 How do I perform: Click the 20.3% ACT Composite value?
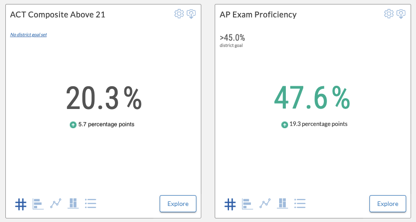(104, 98)
